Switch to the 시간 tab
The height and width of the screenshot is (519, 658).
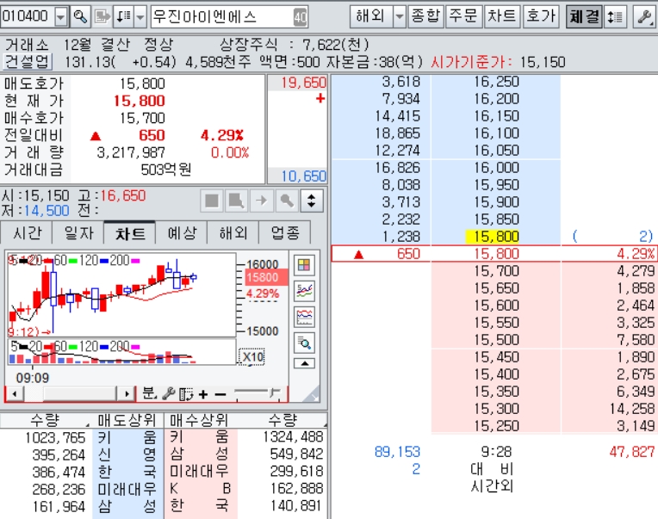[x=27, y=232]
